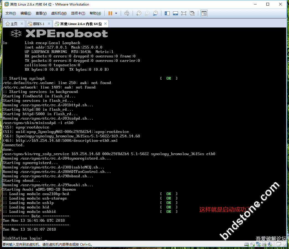The width and height of the screenshot is (289, 249).
Task: Click the 'Loading module usb-storage' line
Action: coord(35,198)
